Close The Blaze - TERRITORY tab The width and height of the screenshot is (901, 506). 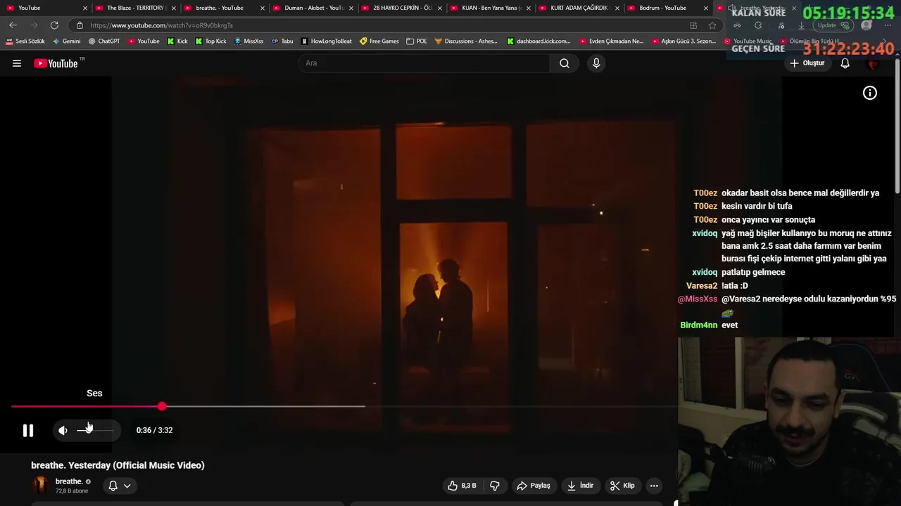click(173, 8)
